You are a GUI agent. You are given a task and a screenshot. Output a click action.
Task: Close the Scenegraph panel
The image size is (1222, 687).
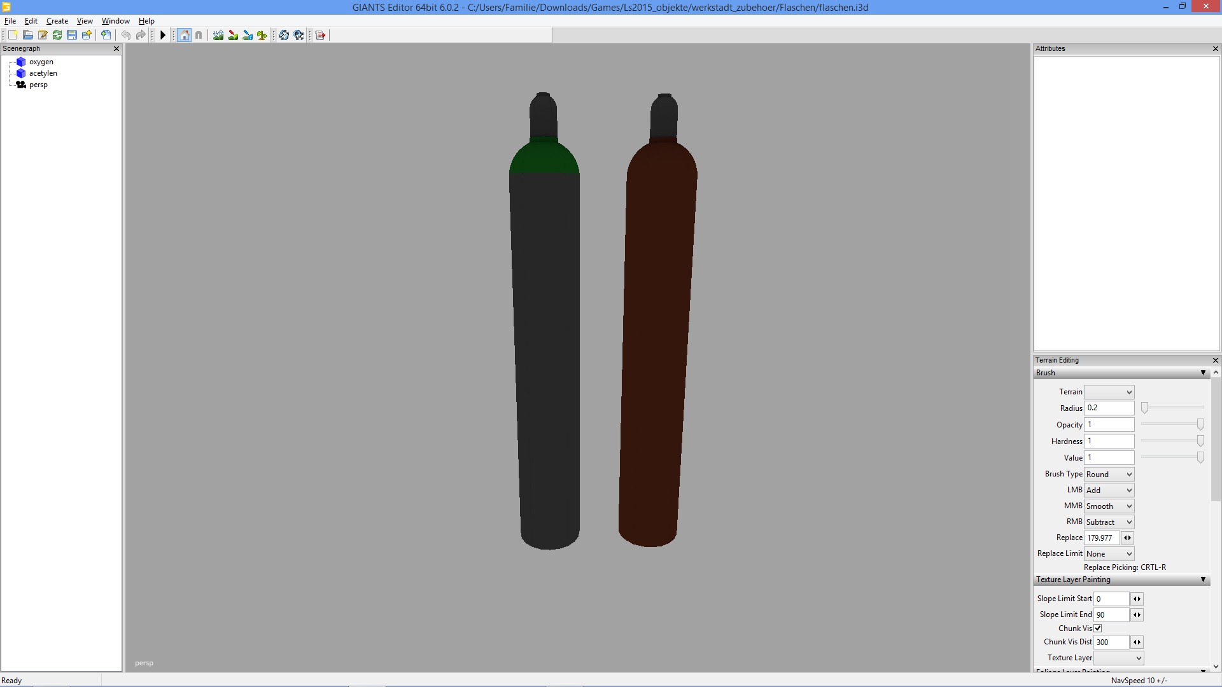(x=116, y=48)
